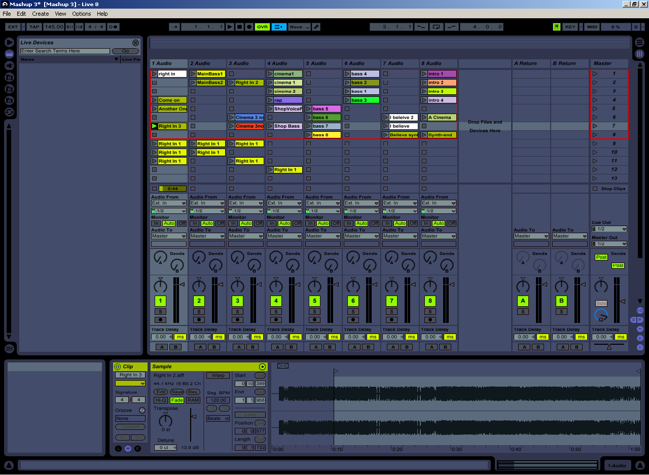Toggle the Sends section S button

633,320
